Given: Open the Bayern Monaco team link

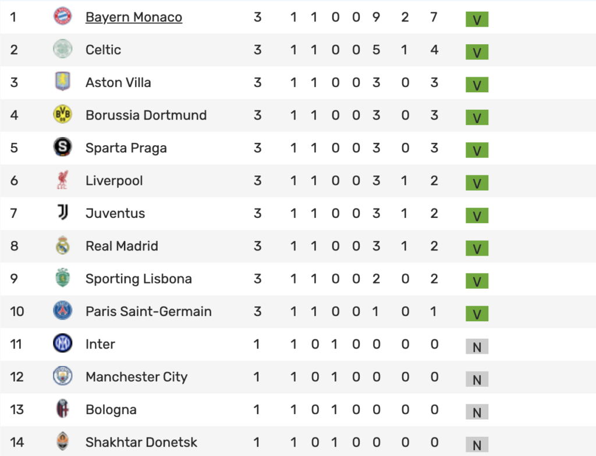Looking at the screenshot, I should click(x=134, y=17).
